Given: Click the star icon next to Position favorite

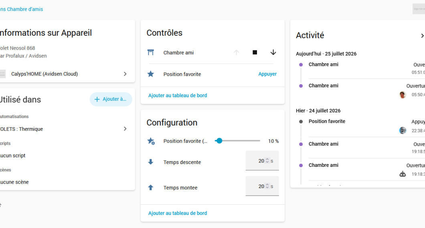Looking at the screenshot, I should [x=151, y=74].
